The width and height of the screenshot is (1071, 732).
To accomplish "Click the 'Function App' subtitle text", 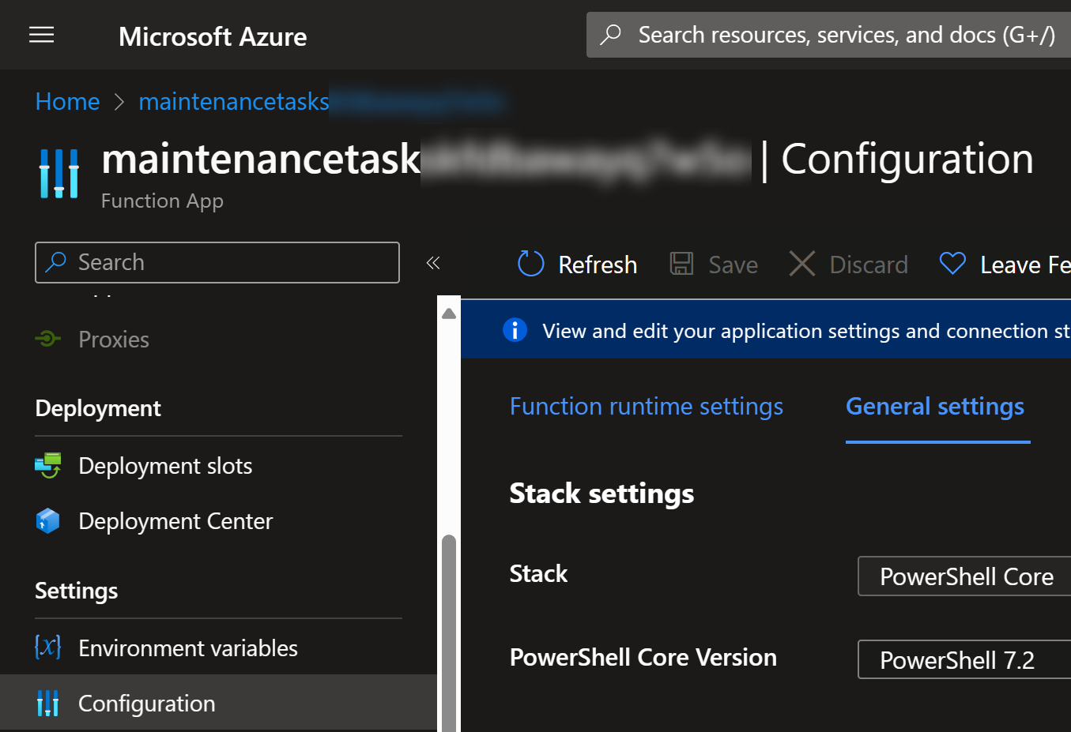I will [x=162, y=201].
